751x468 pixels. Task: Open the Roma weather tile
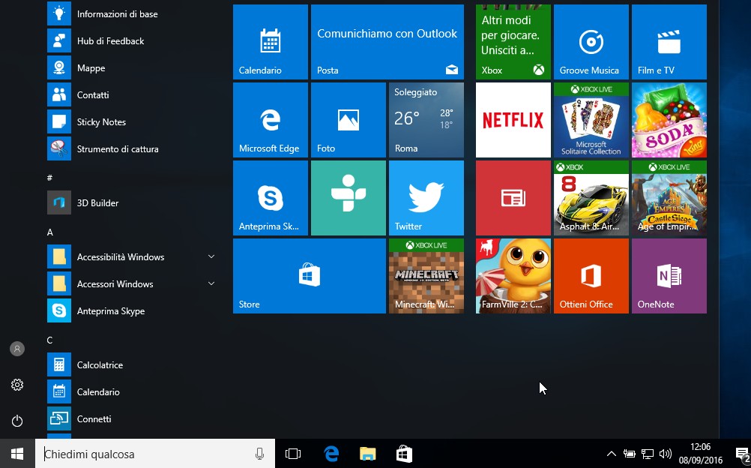coord(426,120)
